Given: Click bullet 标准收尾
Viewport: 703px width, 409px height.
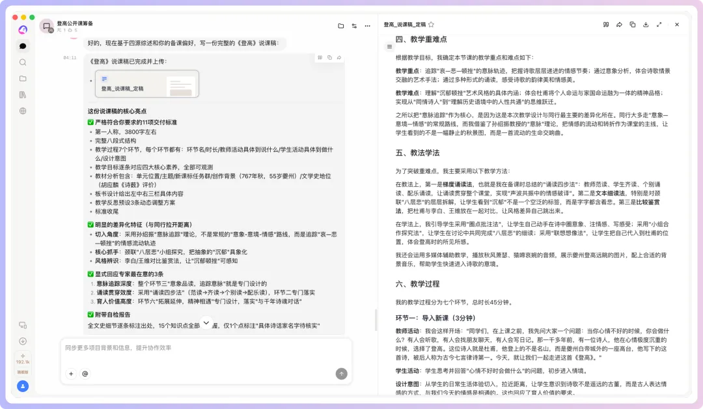Looking at the screenshot, I should click(x=107, y=212).
